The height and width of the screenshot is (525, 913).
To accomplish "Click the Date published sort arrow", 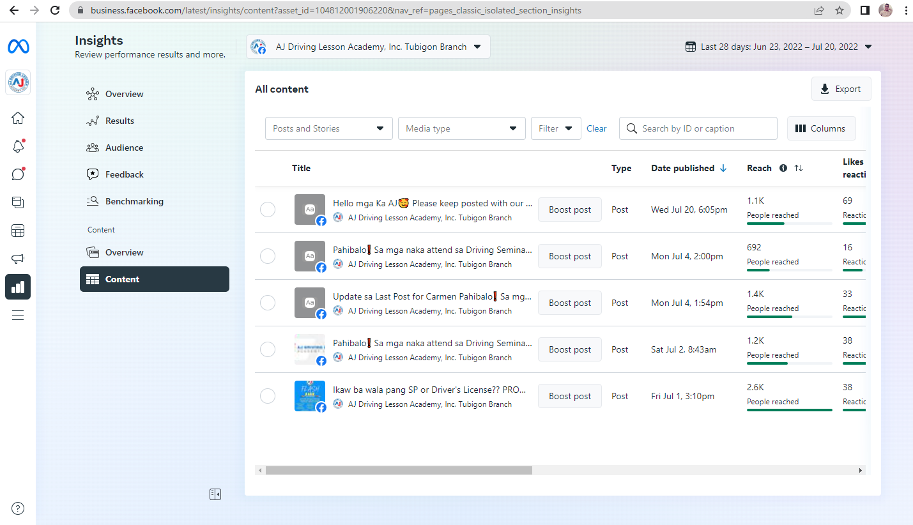I will 723,168.
